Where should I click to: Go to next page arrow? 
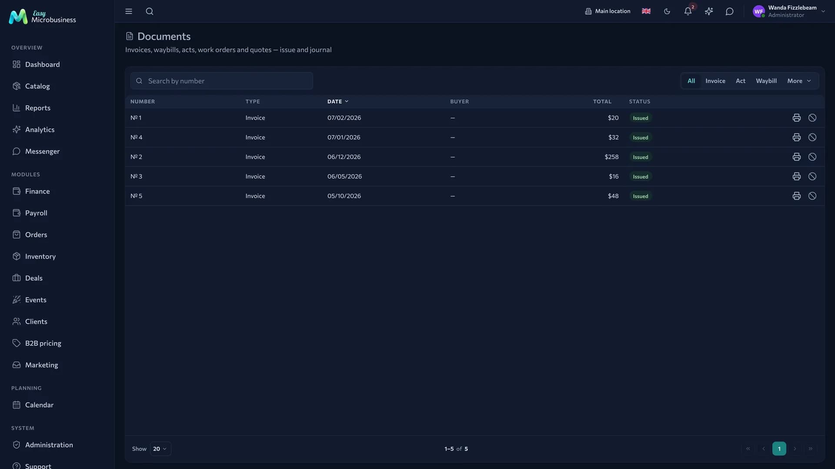[x=795, y=449]
